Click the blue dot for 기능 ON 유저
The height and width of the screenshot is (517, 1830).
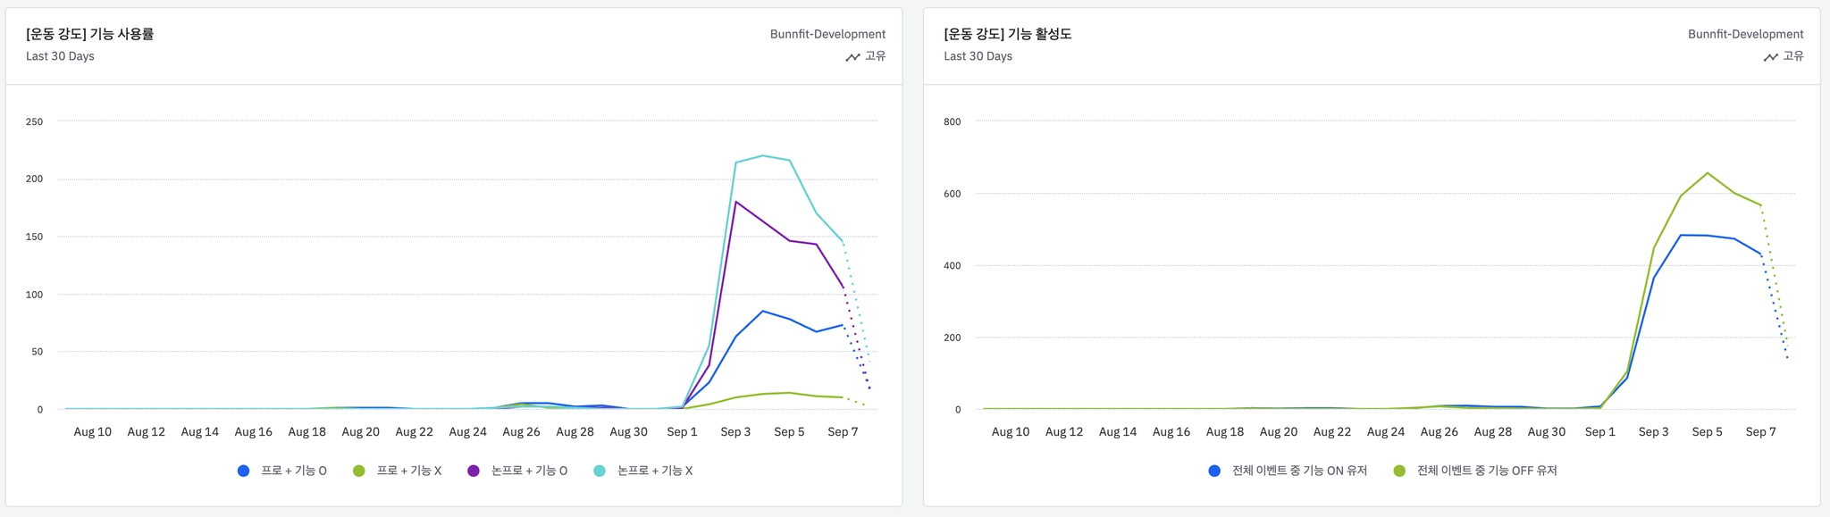pos(1214,471)
